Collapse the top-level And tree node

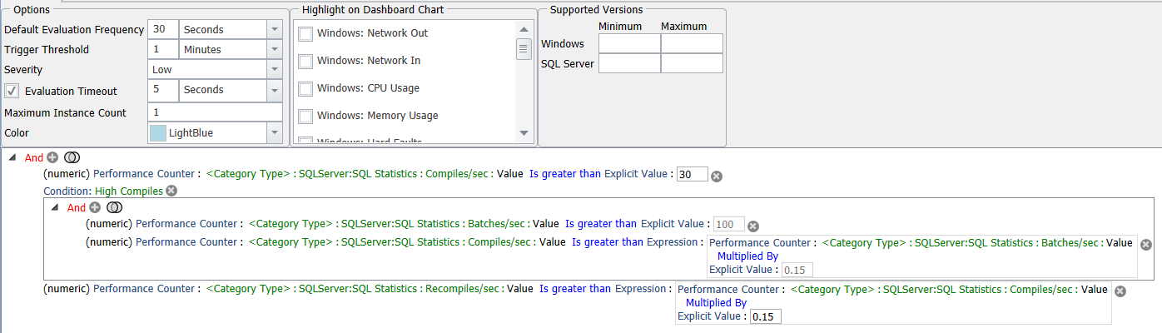12,157
